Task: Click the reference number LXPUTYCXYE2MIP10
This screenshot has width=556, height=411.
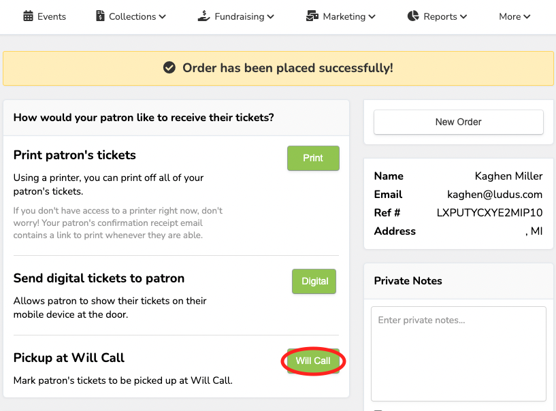Action: [489, 213]
